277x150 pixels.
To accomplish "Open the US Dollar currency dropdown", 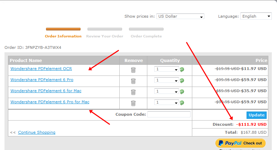I will [180, 16].
